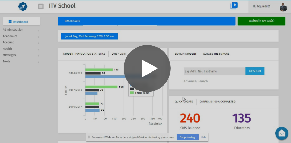The width and height of the screenshot is (291, 143).
Task: Hide the screen sharing notification bar
Action: pos(203,137)
